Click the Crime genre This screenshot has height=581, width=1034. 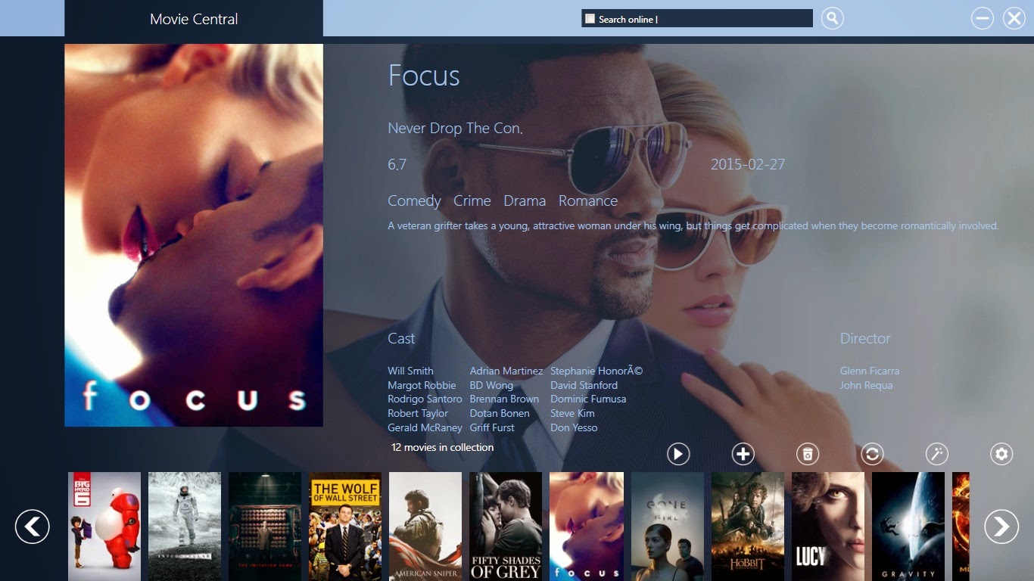click(472, 200)
